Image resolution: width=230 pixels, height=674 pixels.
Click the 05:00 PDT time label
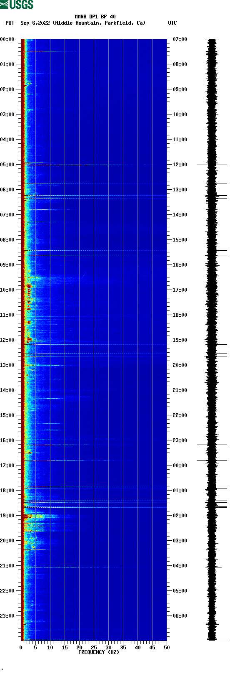tap(7, 165)
